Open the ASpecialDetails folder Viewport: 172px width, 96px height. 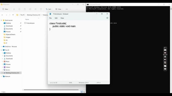pos(10,34)
